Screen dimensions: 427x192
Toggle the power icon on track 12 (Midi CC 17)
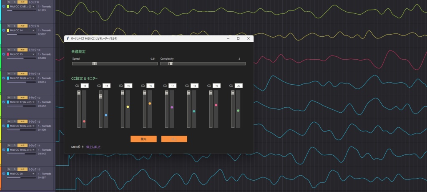pyautogui.click(x=3, y=102)
